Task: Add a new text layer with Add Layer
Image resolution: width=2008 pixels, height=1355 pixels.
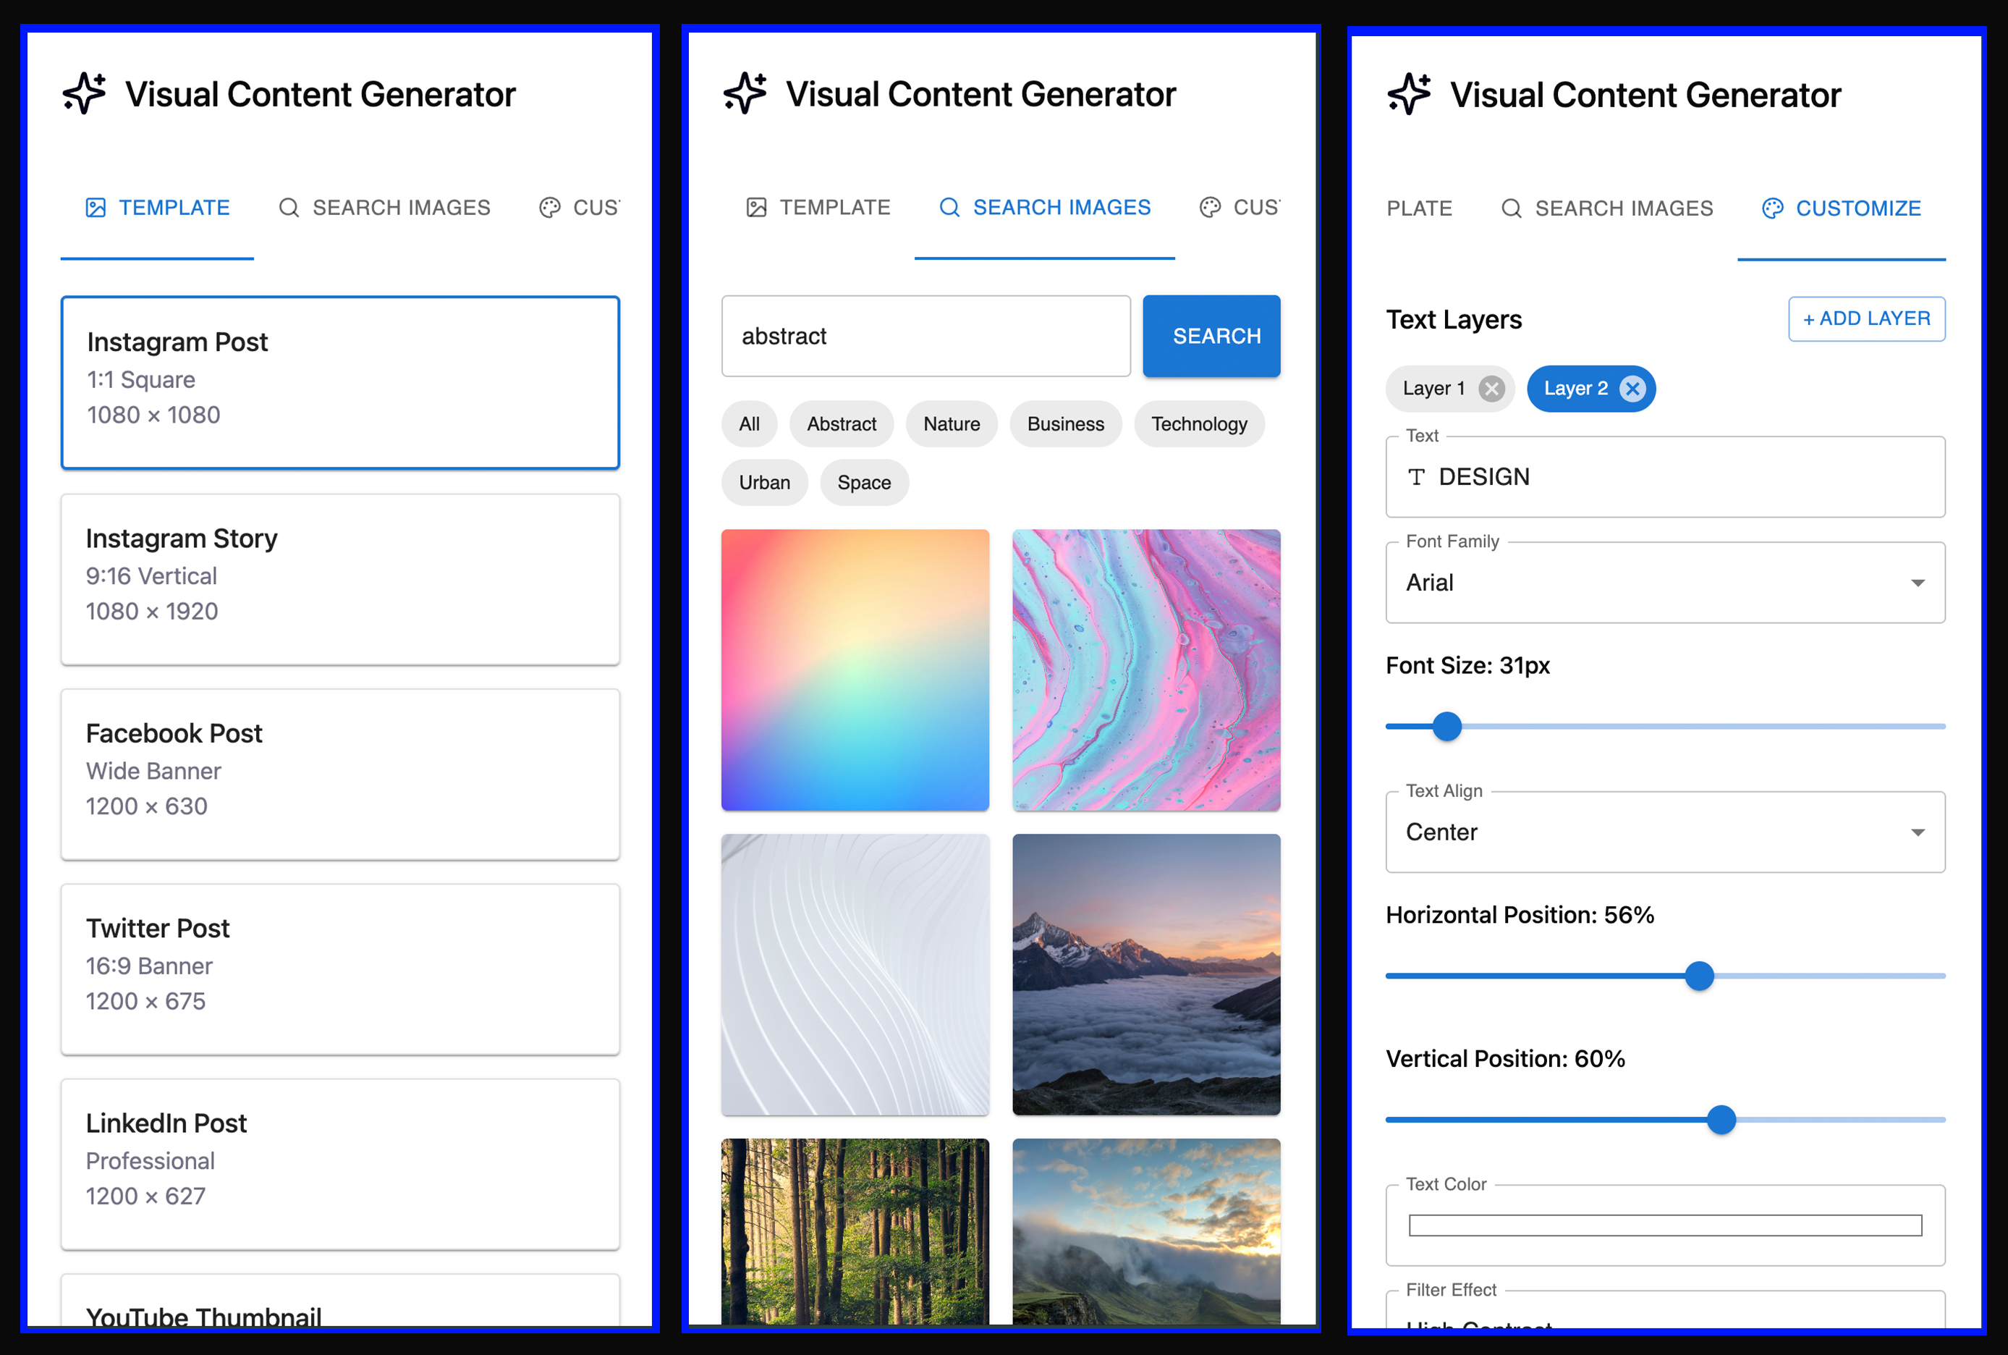Action: (x=1866, y=319)
